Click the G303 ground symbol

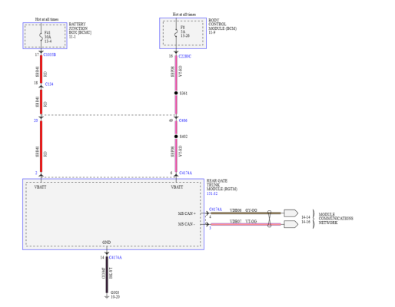[x=107, y=297]
